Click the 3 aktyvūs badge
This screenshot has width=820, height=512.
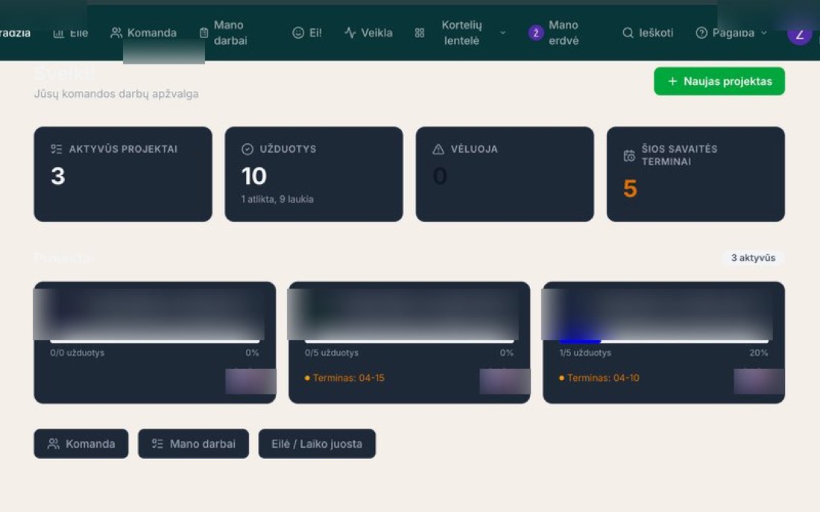point(753,258)
